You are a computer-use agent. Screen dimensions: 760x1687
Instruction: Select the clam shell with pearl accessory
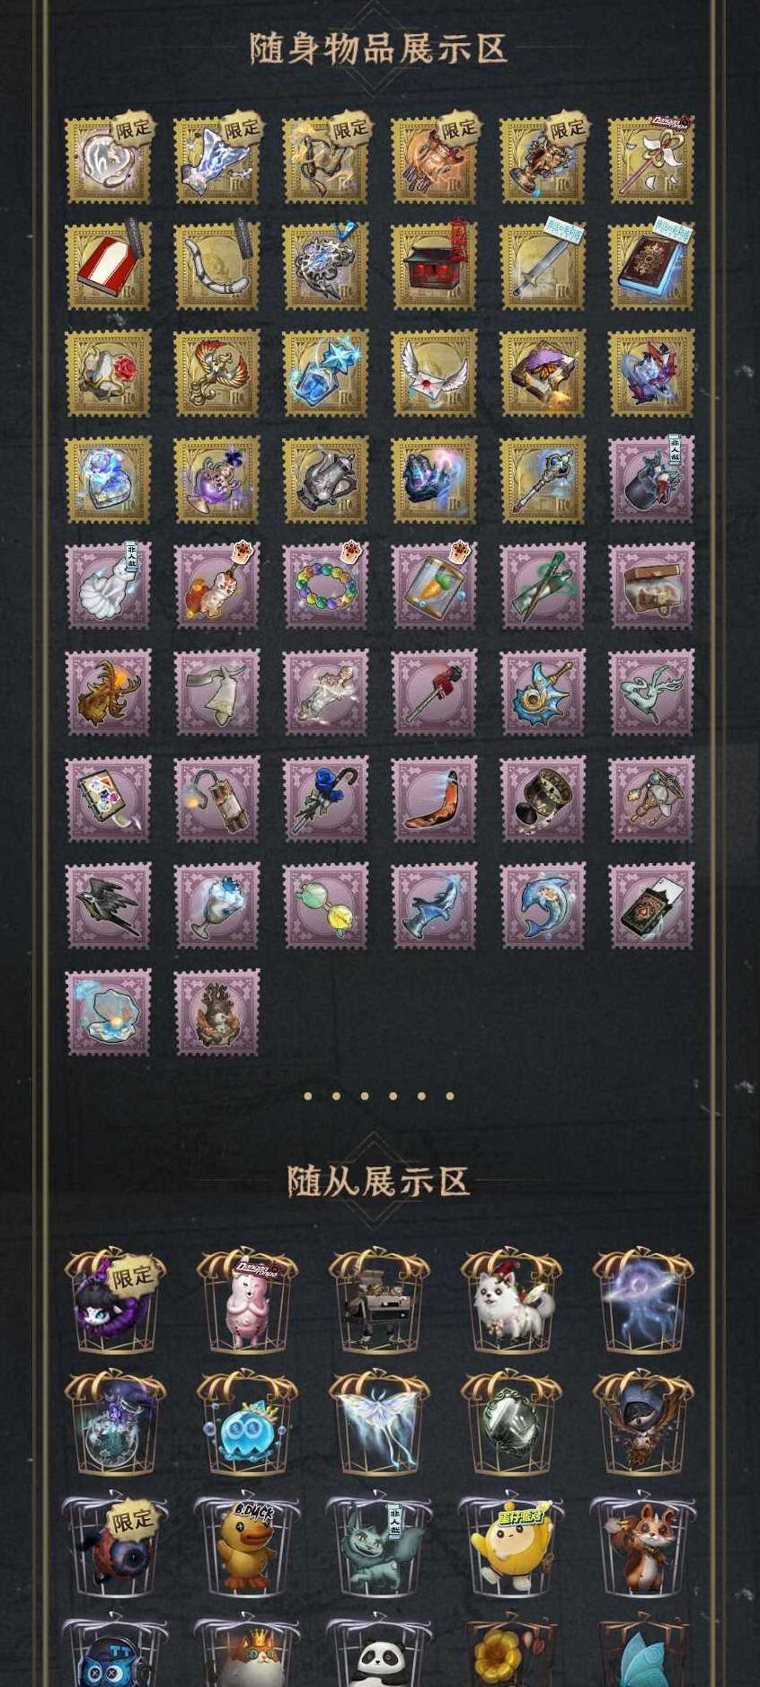tap(109, 1012)
